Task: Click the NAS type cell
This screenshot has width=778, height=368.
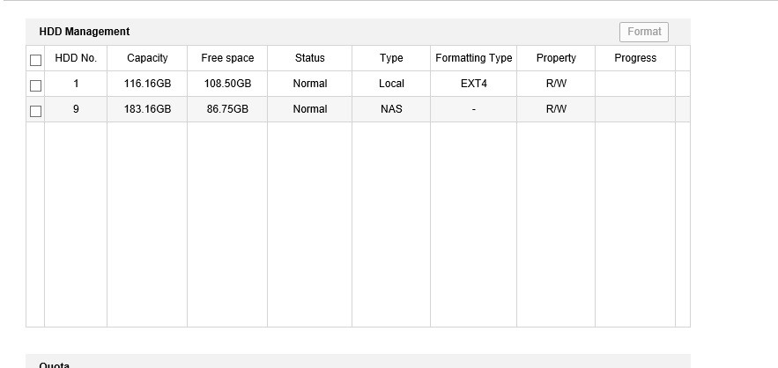Action: tap(391, 109)
